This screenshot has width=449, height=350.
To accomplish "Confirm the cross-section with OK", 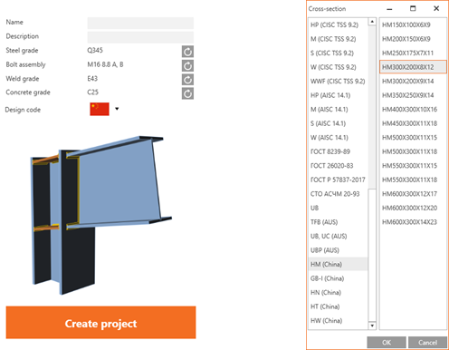I will click(x=387, y=343).
